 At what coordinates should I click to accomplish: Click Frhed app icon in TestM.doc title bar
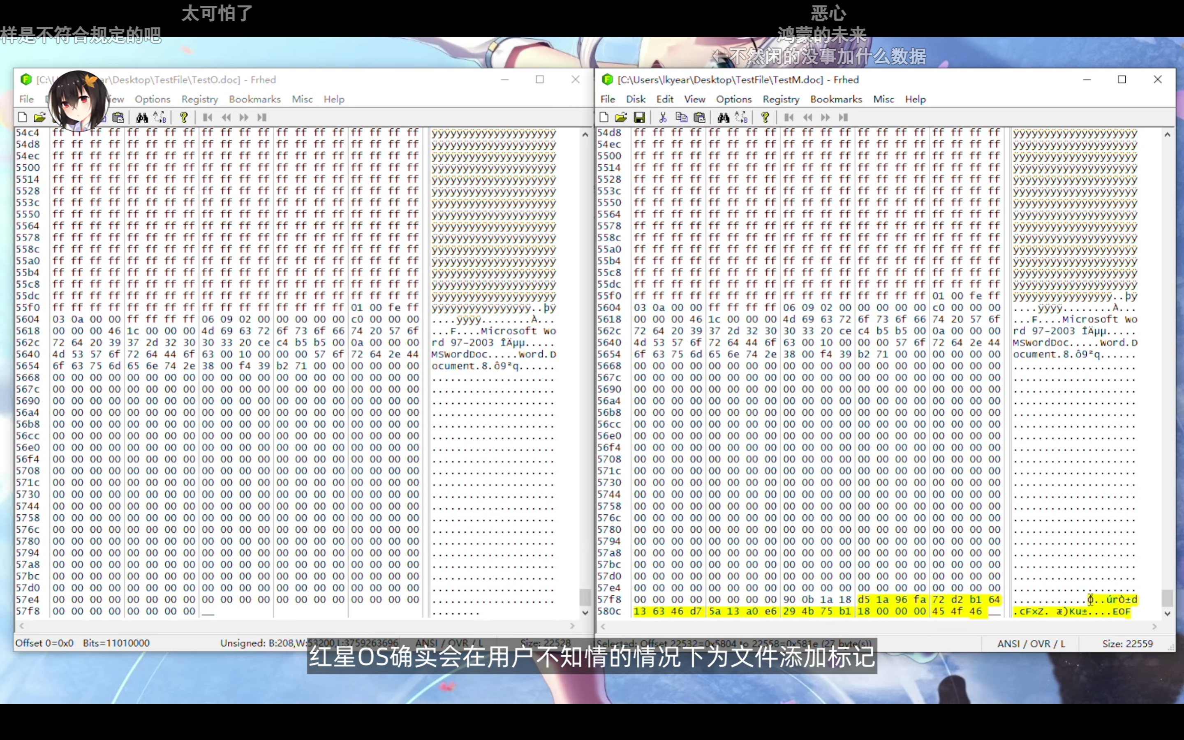tap(607, 79)
